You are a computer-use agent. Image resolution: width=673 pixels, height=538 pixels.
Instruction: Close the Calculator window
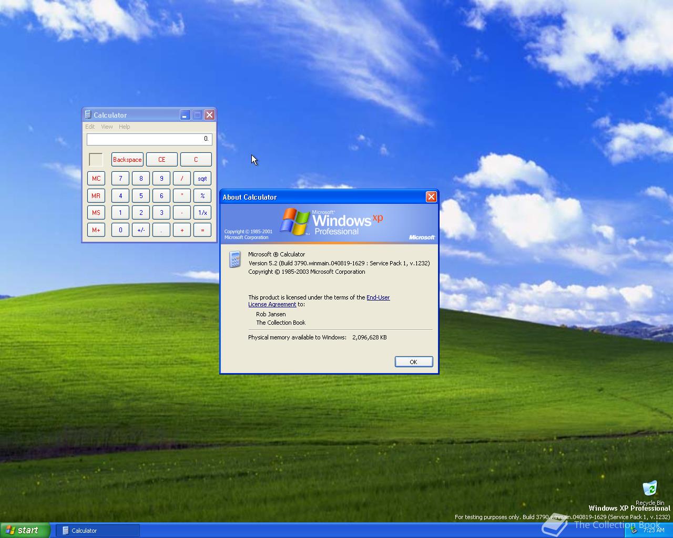pyautogui.click(x=209, y=115)
